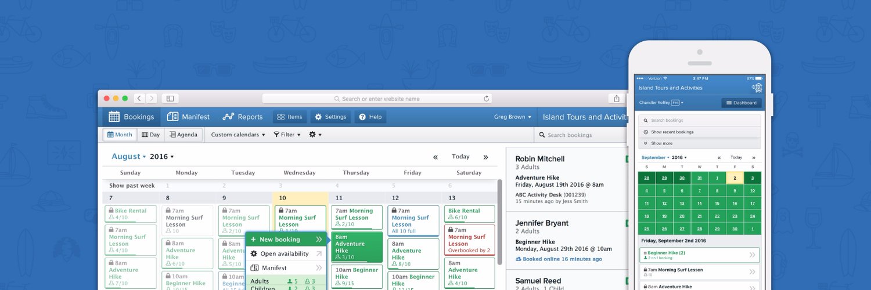The image size is (871, 290).
Task: Open Robin Mitchell booking entry
Action: (x=566, y=180)
